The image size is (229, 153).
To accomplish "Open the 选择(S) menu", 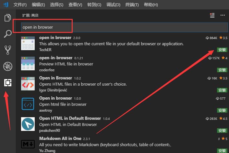I will [x=57, y=5].
